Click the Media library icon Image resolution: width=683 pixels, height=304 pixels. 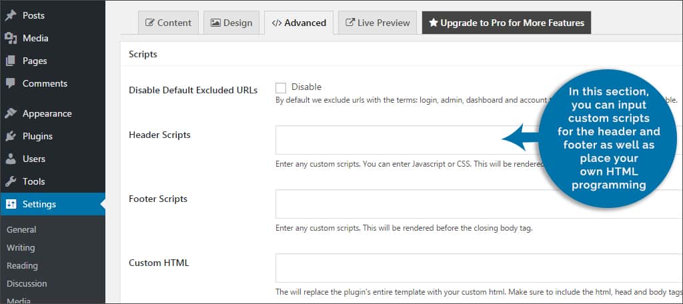point(11,38)
